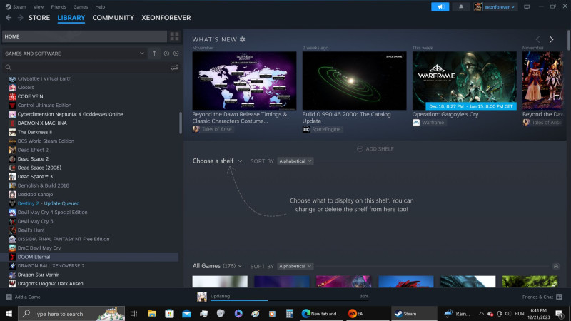Change Alphabetical sort for All Games
Image resolution: width=571 pixels, height=321 pixels.
[295, 266]
